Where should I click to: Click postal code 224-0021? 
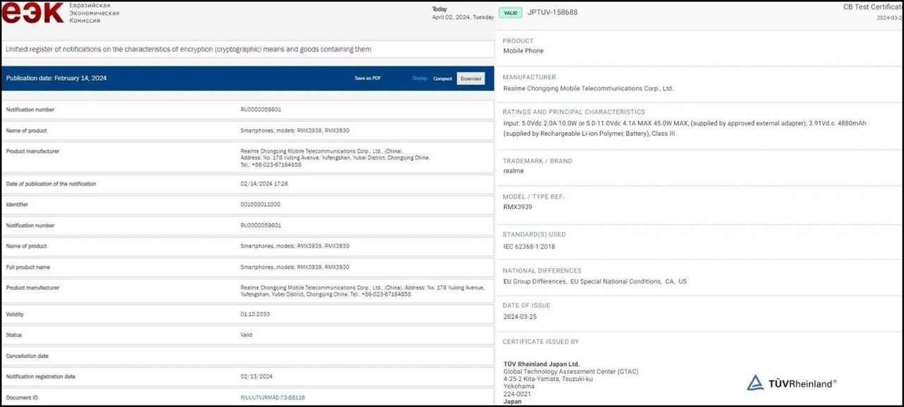pyautogui.click(x=517, y=394)
